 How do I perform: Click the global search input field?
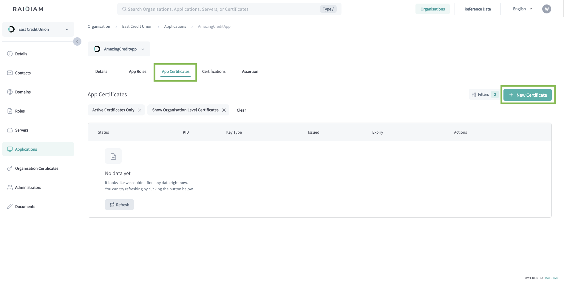tap(221, 9)
